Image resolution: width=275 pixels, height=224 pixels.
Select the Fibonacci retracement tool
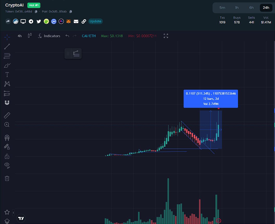(7, 56)
